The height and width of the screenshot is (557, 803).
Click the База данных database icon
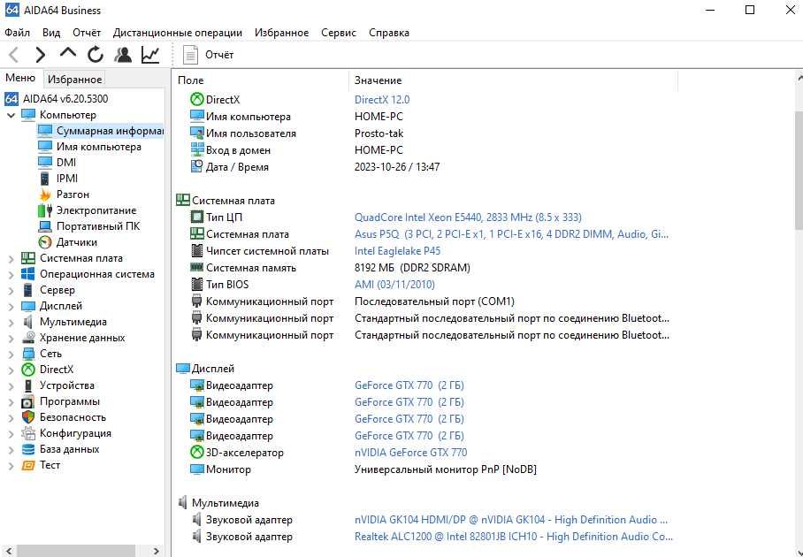pos(28,449)
